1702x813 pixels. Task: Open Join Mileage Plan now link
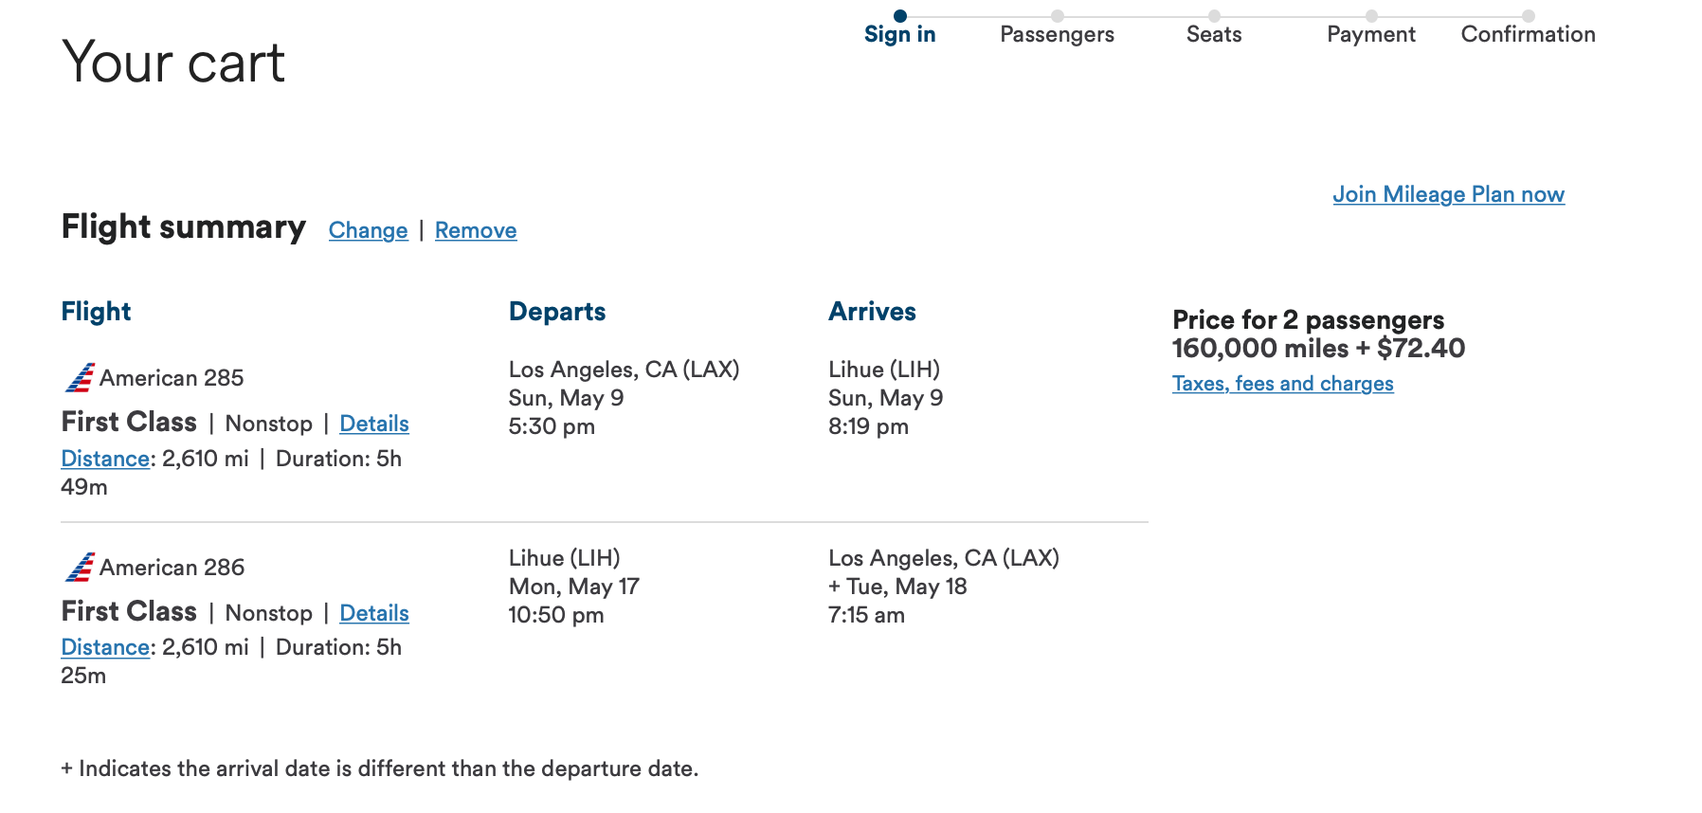[x=1449, y=194]
